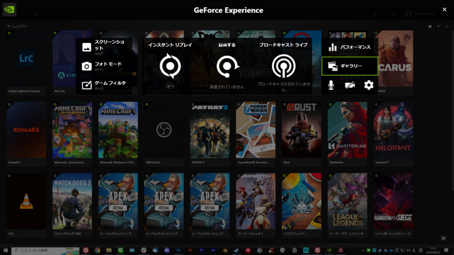Select Adobe Lightroom Classic tile in library
Viewport: 454px width, 255px height.
(x=26, y=62)
